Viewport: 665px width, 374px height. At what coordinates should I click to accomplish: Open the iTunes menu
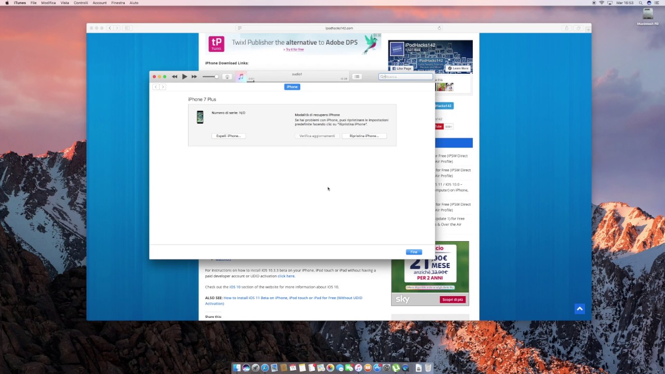[20, 3]
